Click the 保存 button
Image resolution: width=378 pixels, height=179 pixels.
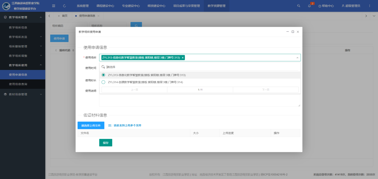pos(106,143)
